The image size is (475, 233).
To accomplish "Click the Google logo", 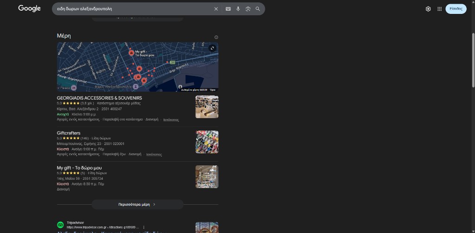I will (29, 8).
